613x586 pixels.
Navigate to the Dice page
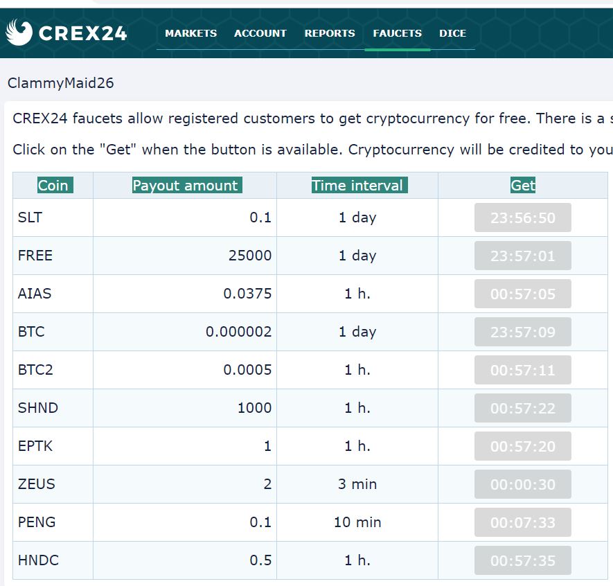452,33
